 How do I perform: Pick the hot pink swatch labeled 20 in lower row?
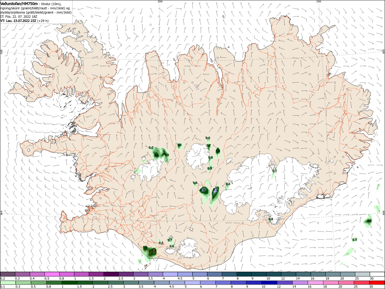click(346, 283)
